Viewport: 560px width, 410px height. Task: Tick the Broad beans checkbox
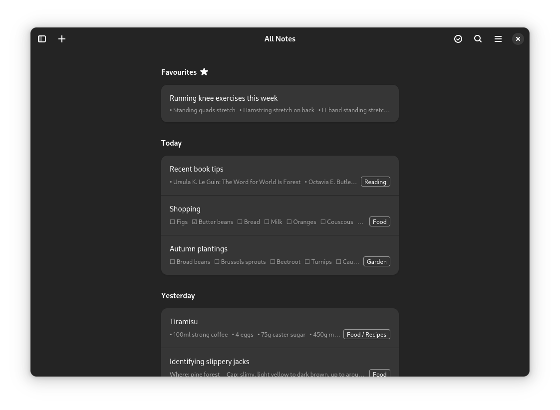coord(173,262)
